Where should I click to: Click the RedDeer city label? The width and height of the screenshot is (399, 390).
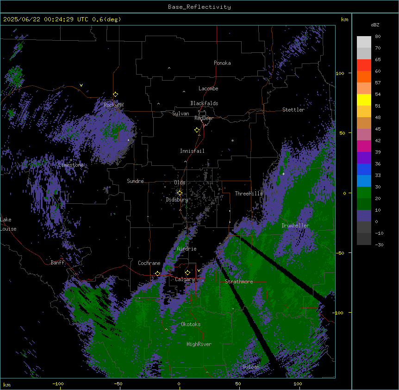point(204,118)
